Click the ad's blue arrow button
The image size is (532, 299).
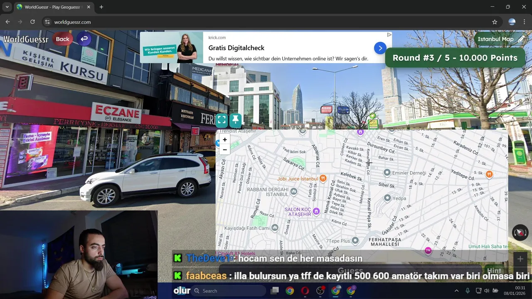[x=380, y=48]
